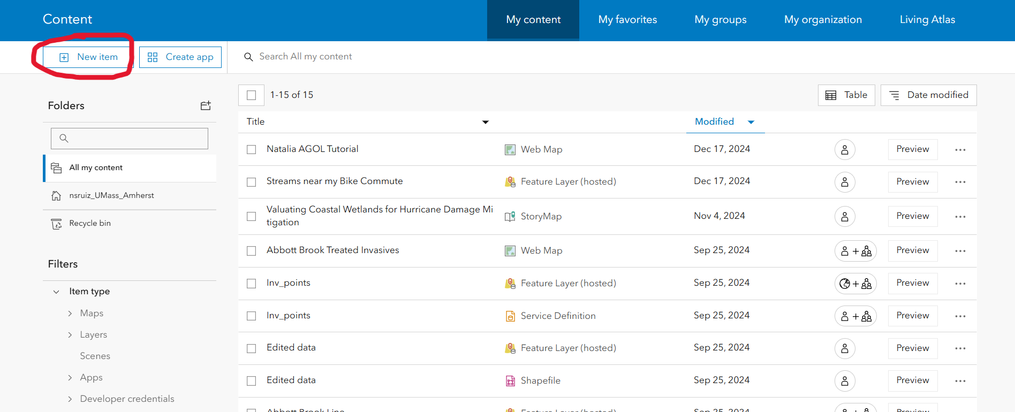The height and width of the screenshot is (412, 1015).
Task: Open more options for Edited data Feature Layer
Action: [960, 348]
